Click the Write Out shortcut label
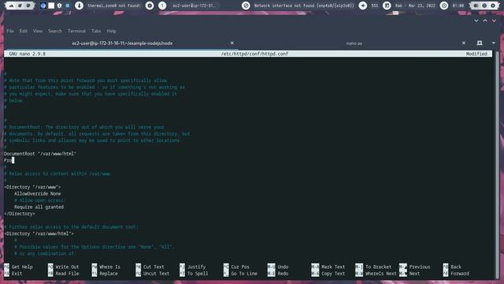Screen dimensions: 504x284 pos(67,267)
